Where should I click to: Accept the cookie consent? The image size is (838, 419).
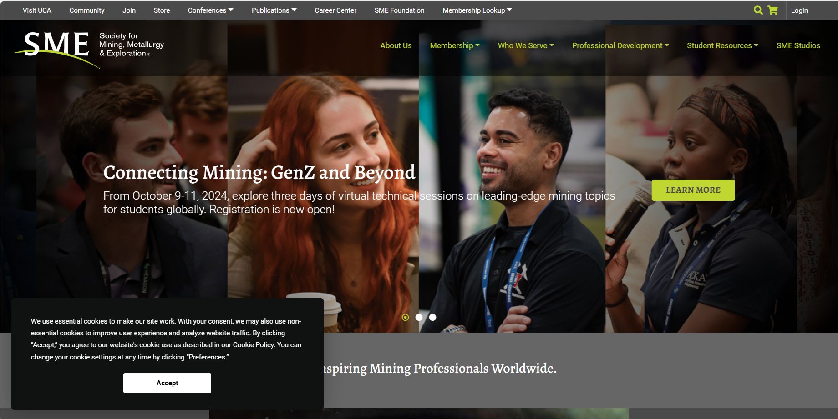click(167, 383)
